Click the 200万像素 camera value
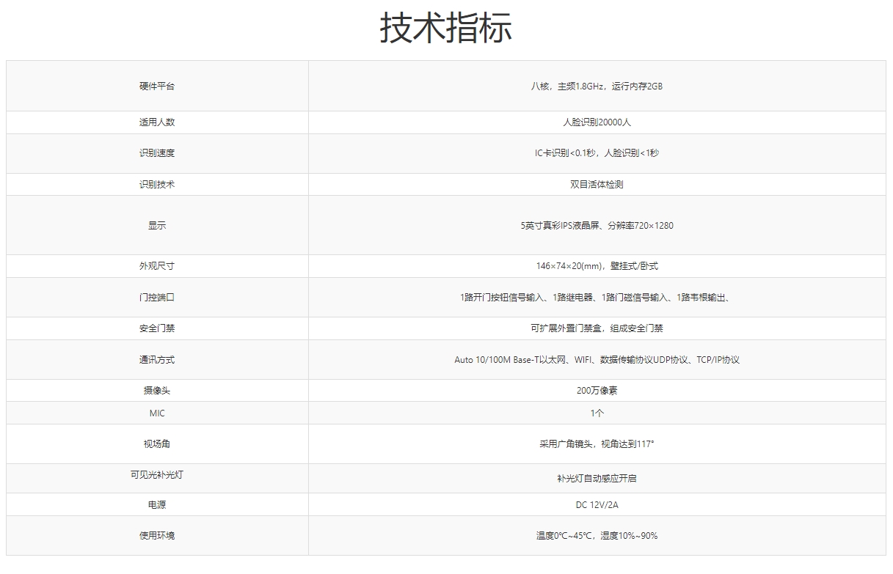This screenshot has width=893, height=574. 596,391
